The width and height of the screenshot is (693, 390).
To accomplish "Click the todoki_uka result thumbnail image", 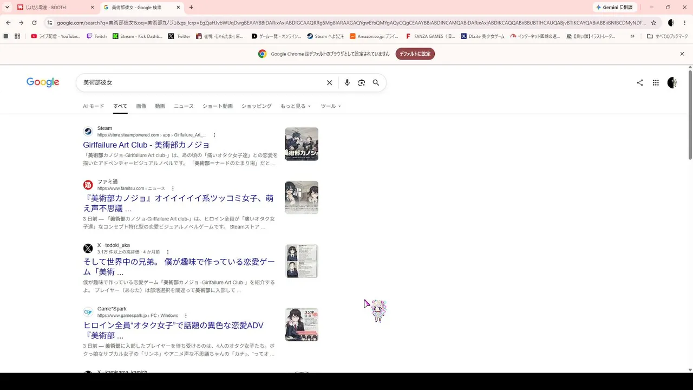I will (302, 261).
